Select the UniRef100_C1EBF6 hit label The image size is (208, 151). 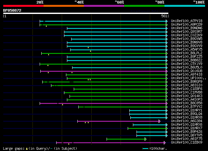point(187,89)
